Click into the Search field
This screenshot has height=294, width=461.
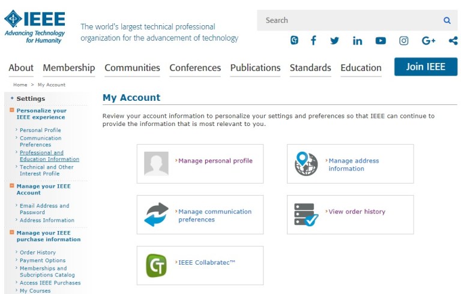[x=348, y=20]
